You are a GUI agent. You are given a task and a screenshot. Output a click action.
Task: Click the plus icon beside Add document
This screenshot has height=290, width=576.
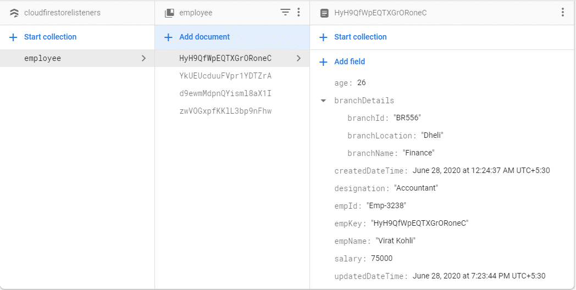coord(169,37)
